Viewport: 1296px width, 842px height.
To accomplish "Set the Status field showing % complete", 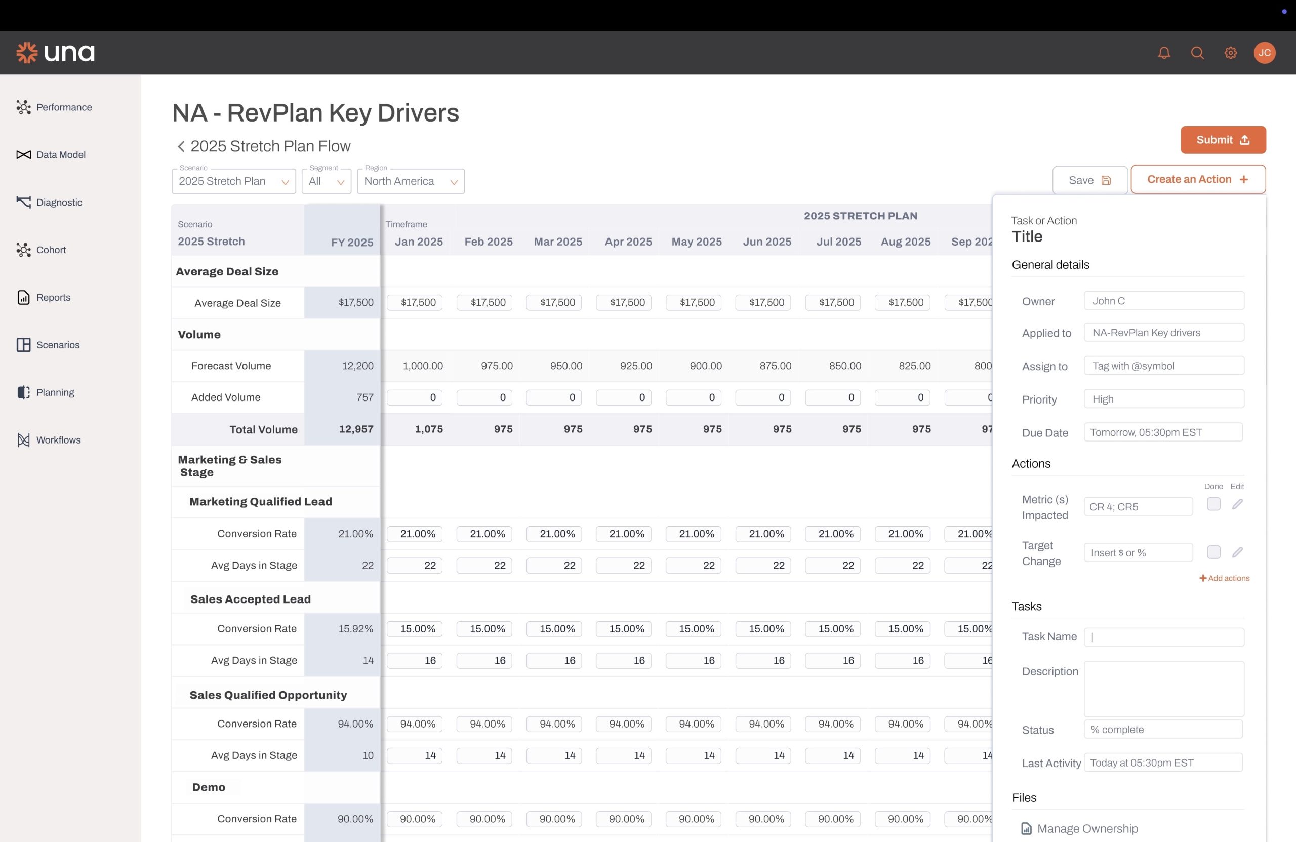I will coord(1163,729).
